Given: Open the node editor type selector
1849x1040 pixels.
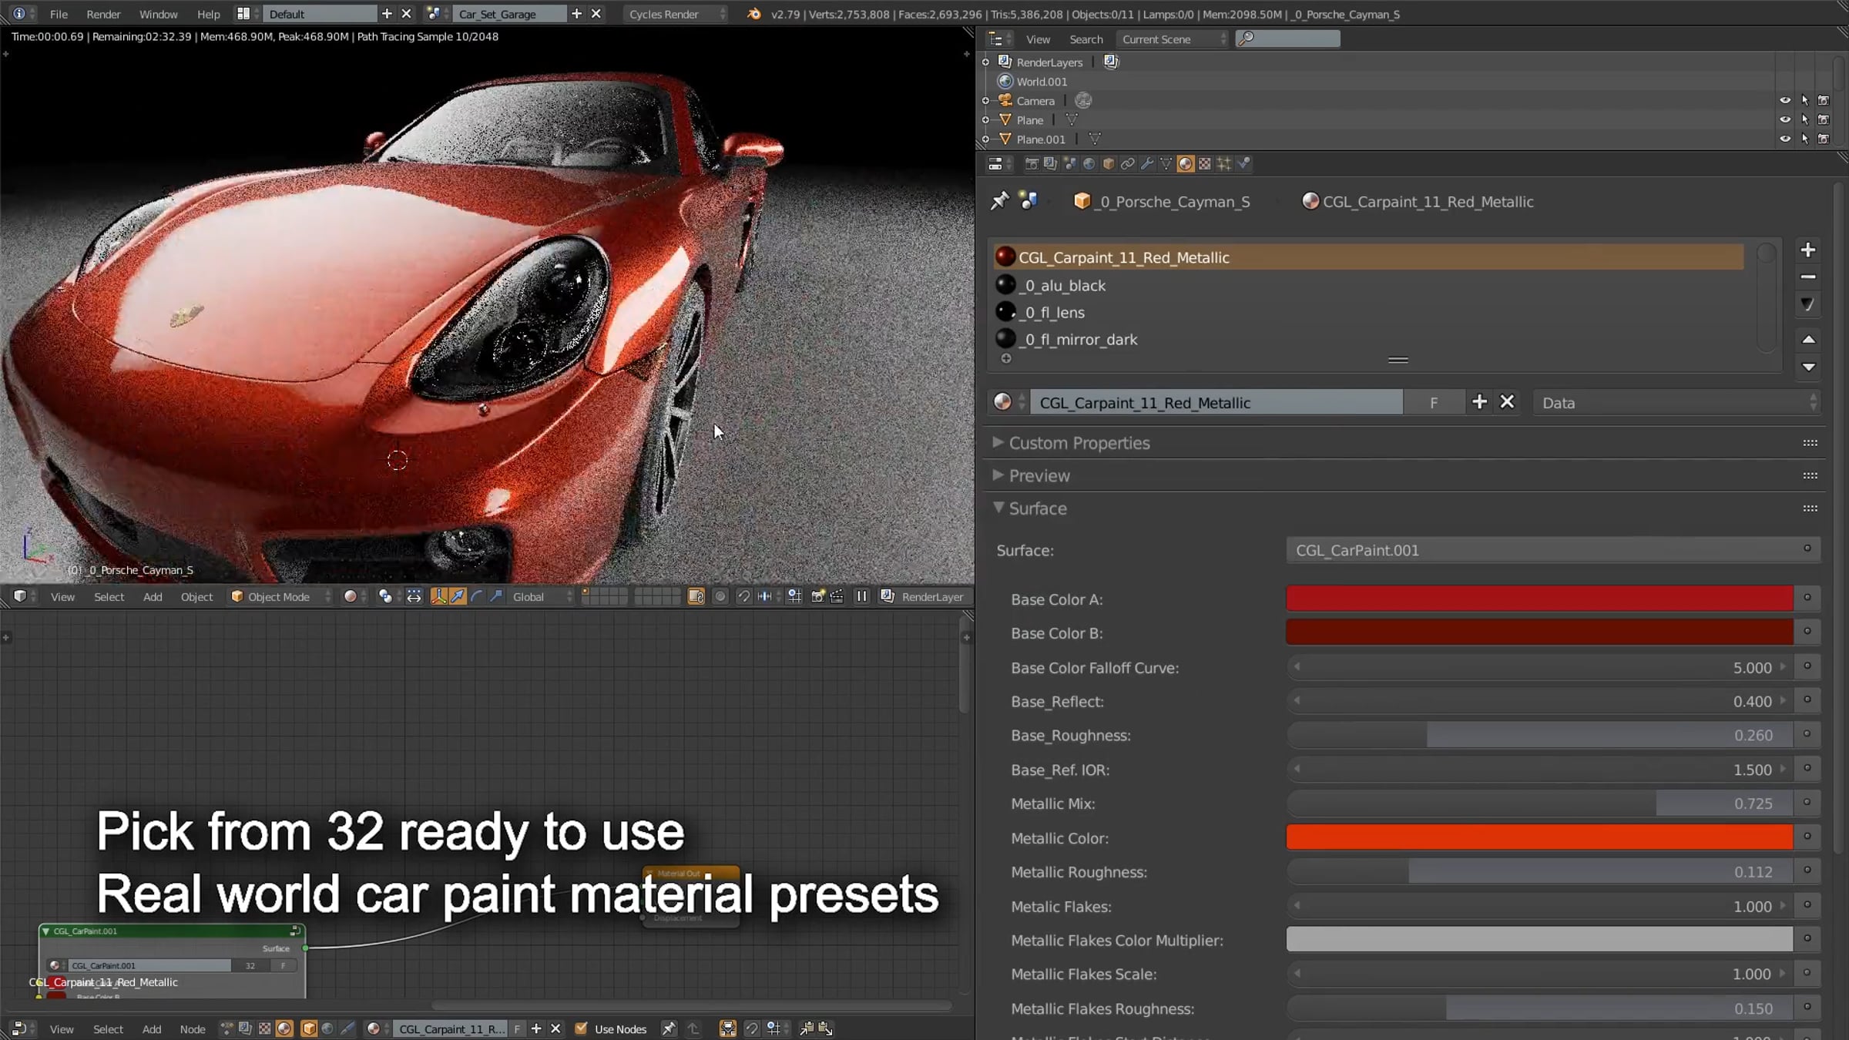Looking at the screenshot, I should point(23,1028).
